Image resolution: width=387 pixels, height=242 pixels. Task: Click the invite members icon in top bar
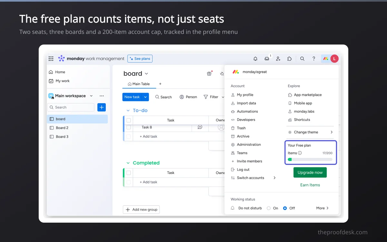(278, 59)
